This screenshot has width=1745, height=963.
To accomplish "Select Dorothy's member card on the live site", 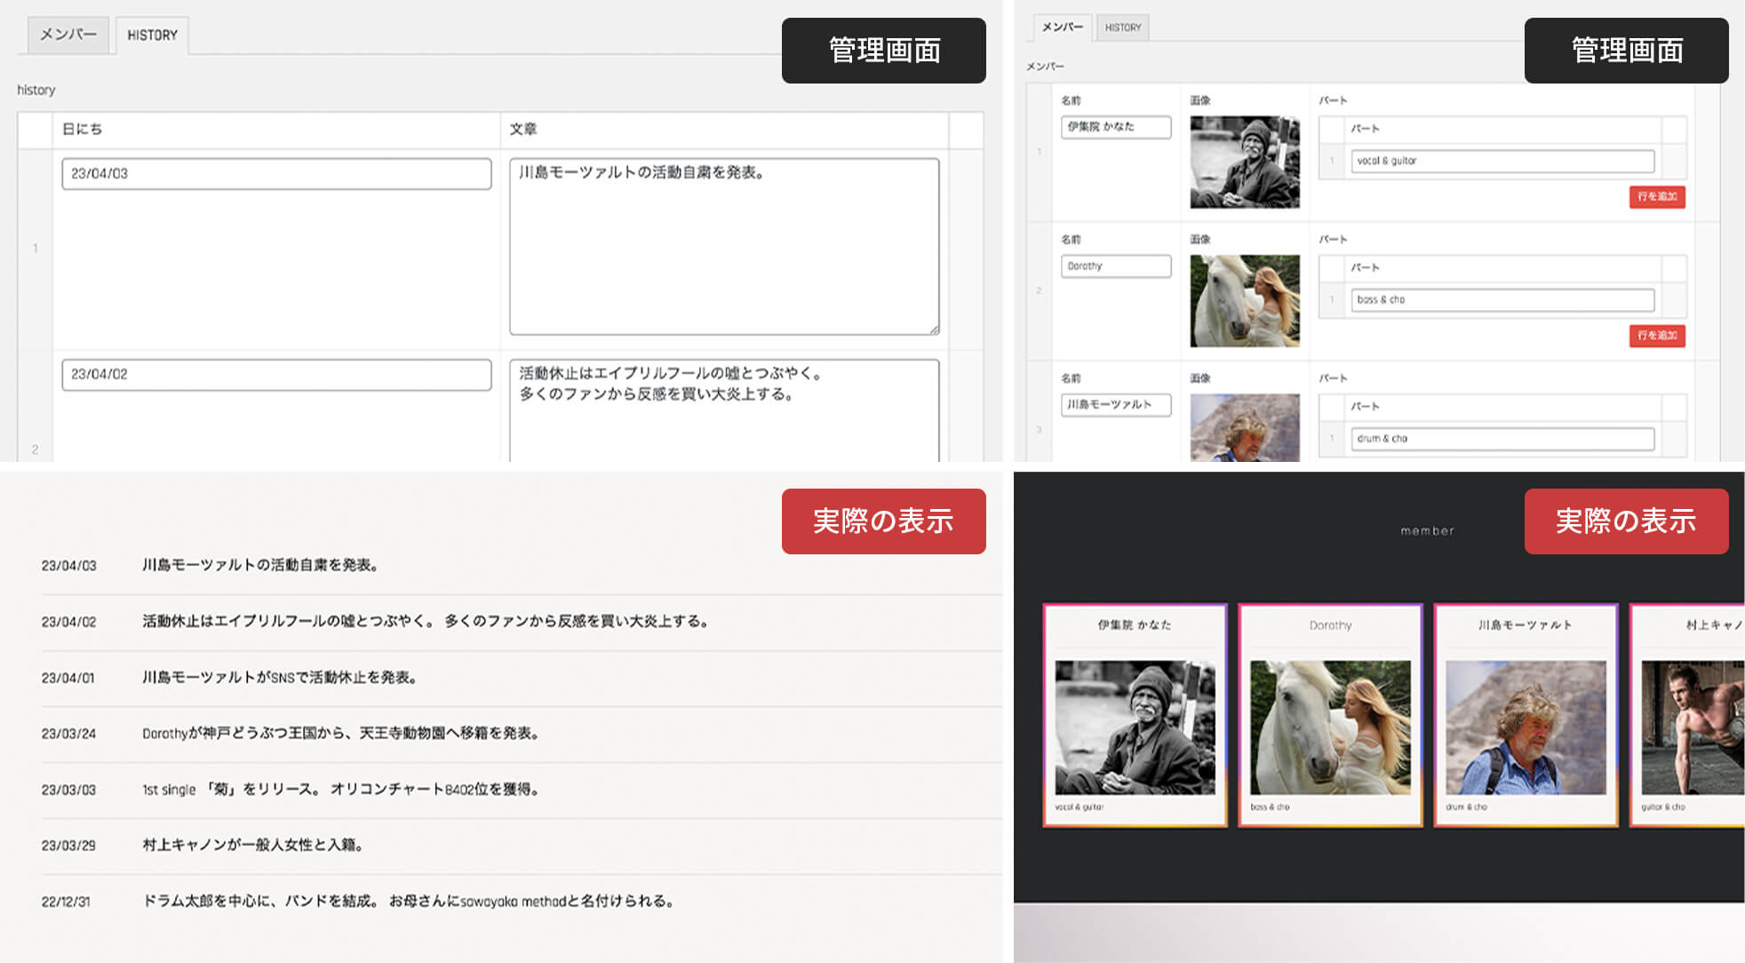I will [x=1328, y=718].
